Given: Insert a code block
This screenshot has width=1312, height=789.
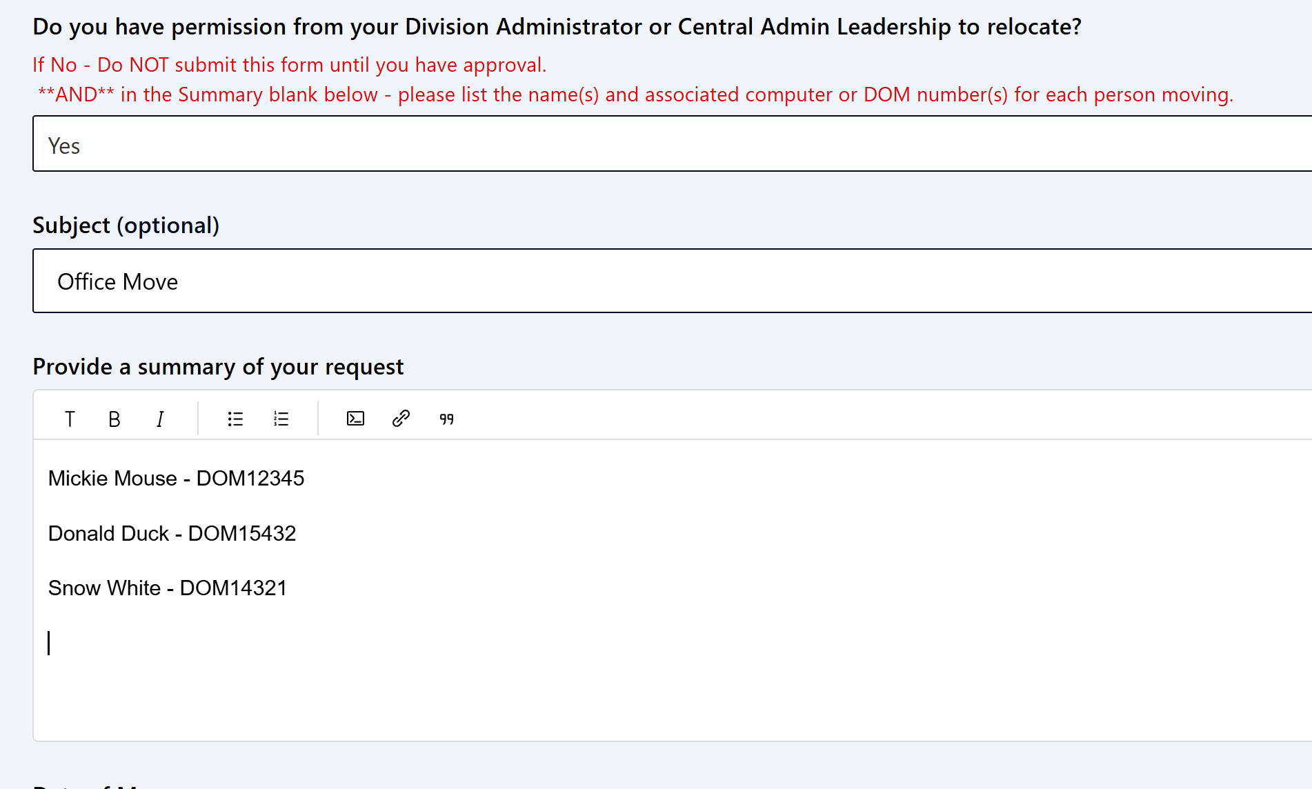Looking at the screenshot, I should tap(355, 419).
